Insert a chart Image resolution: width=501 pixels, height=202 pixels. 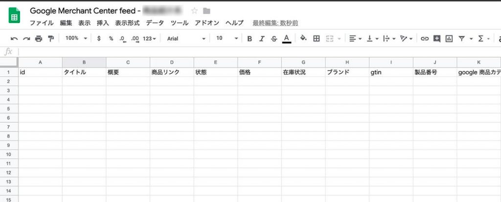point(449,39)
